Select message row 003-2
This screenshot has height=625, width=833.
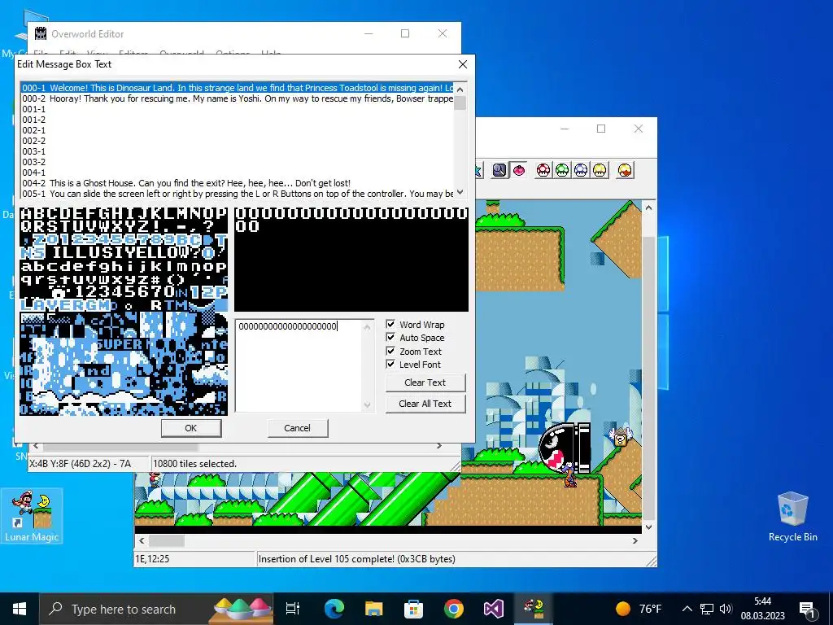tap(238, 162)
